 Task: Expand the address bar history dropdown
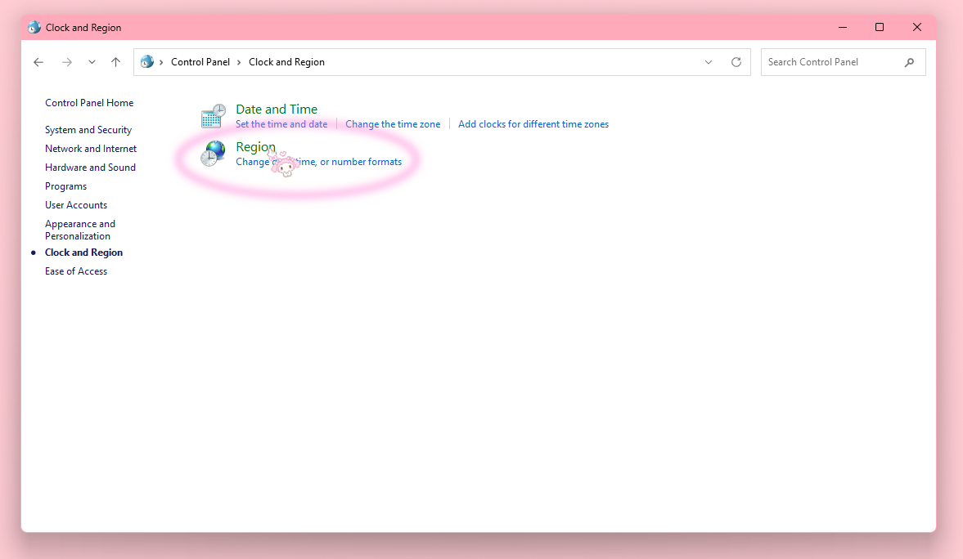click(x=709, y=62)
